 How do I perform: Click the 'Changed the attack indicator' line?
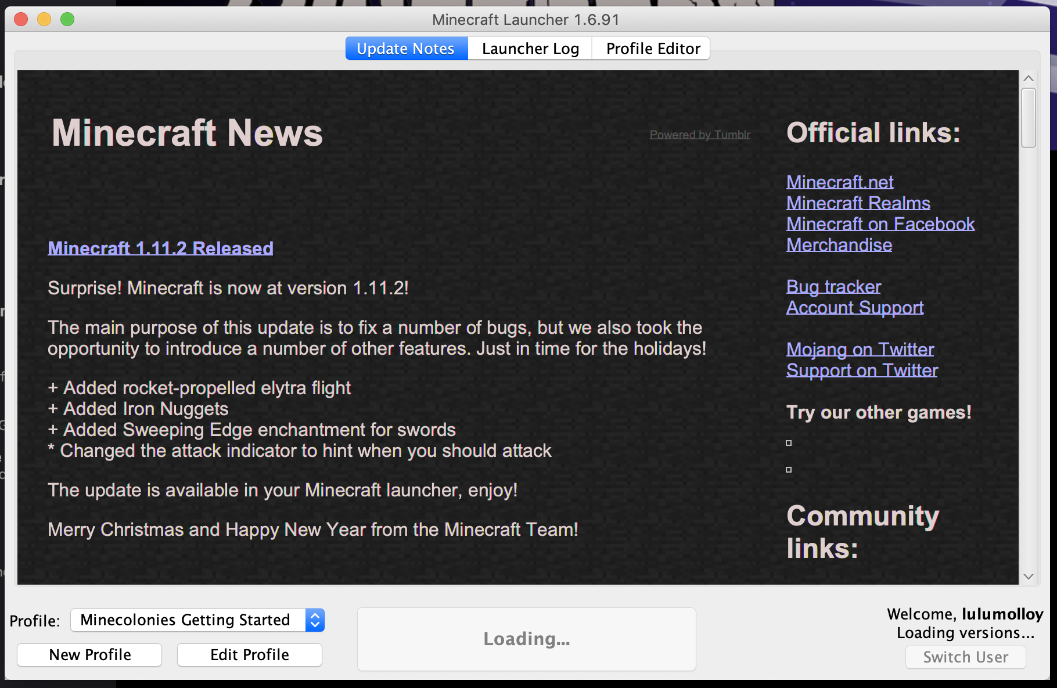[300, 451]
